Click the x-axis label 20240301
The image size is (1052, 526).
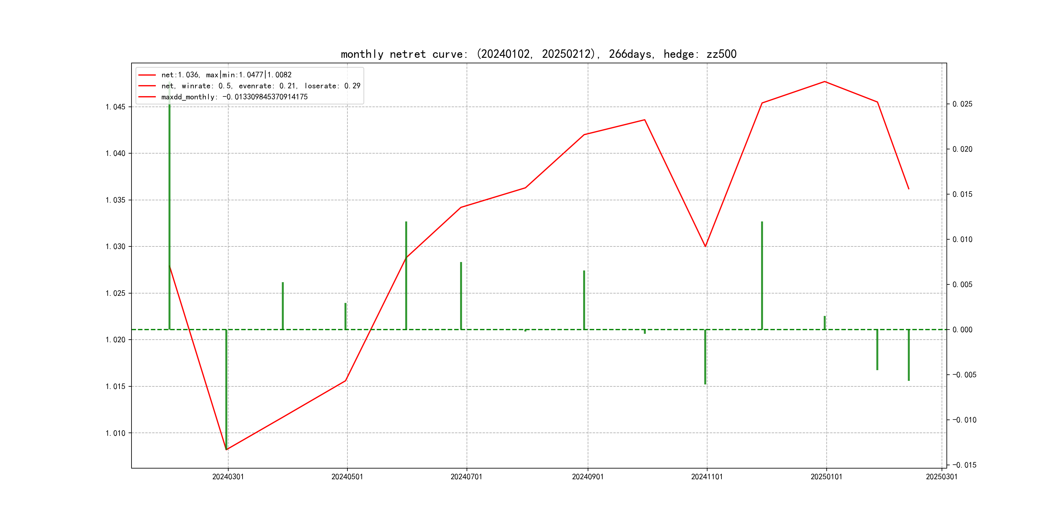(x=228, y=477)
